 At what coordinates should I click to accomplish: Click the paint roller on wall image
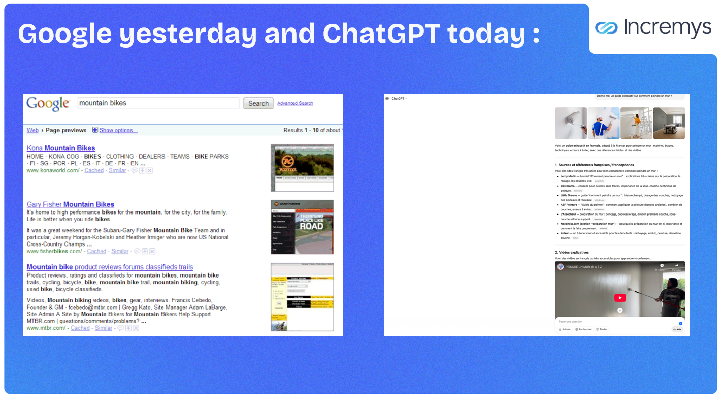pyautogui.click(x=571, y=123)
